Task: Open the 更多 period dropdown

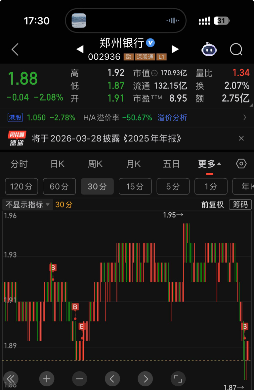Action: 209,164
